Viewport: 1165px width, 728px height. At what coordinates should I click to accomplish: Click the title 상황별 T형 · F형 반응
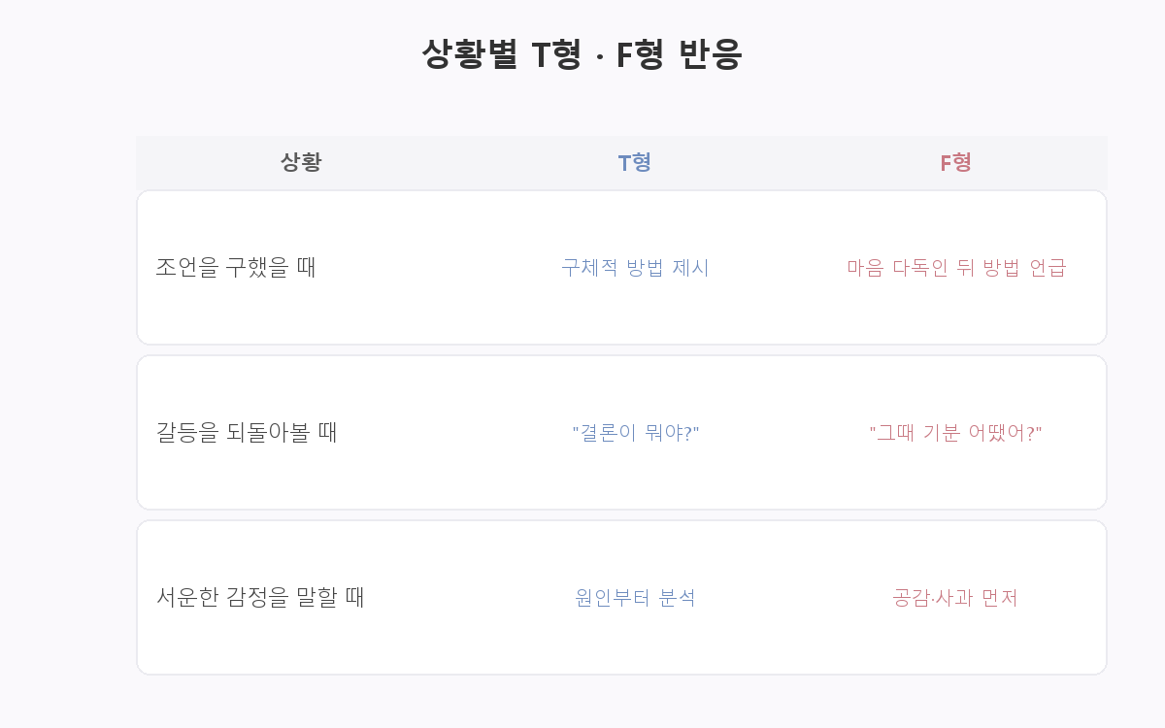click(582, 54)
